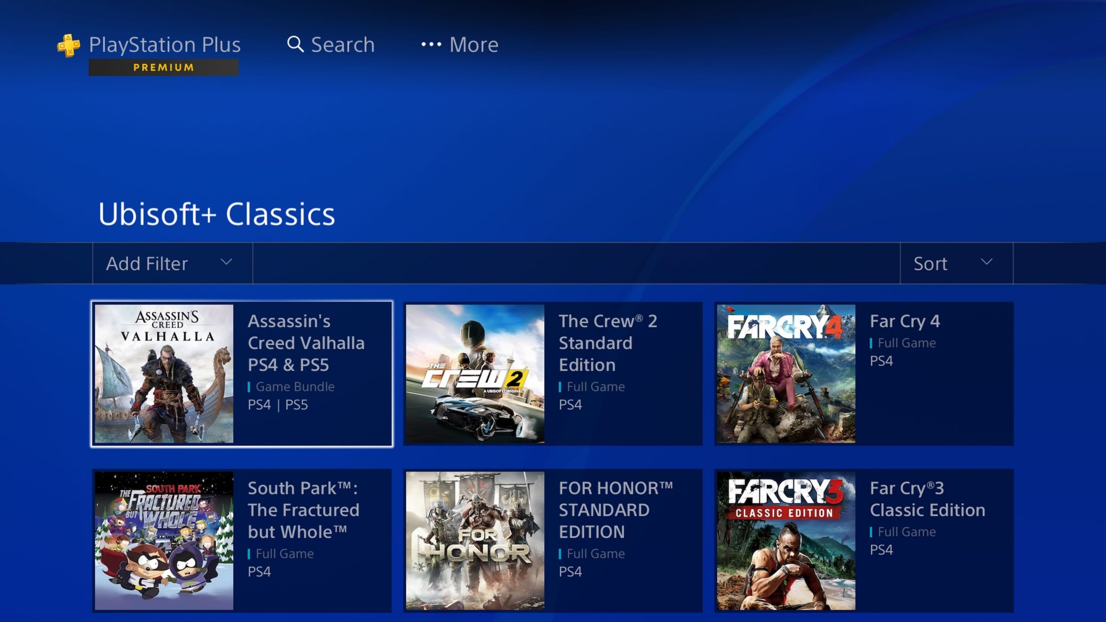Open the Sort dropdown

click(x=956, y=263)
